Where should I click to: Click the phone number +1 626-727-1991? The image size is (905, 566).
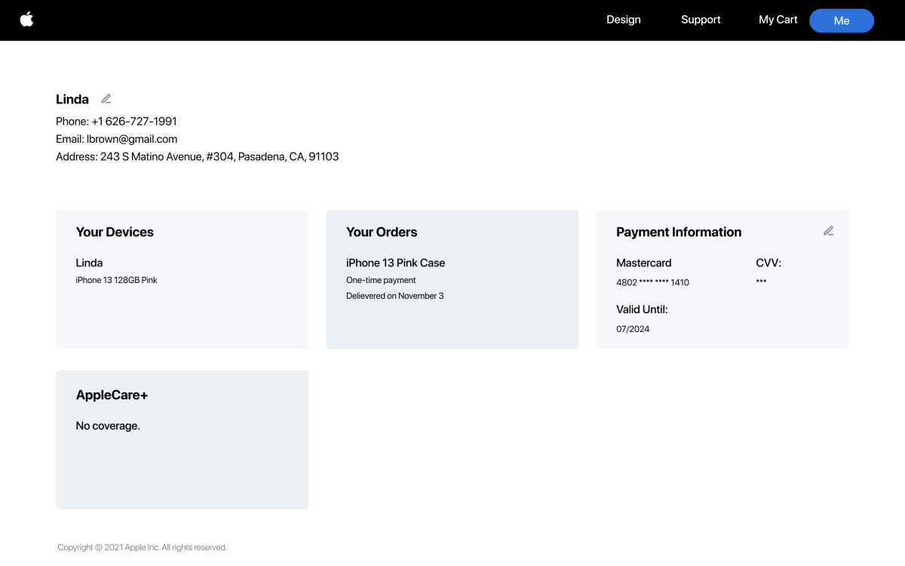click(134, 122)
